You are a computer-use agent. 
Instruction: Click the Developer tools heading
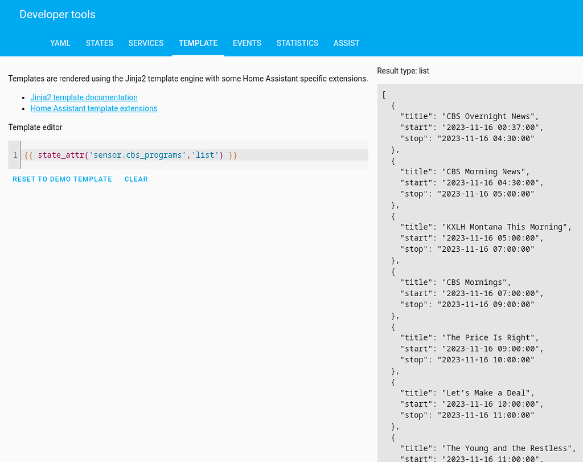57,14
